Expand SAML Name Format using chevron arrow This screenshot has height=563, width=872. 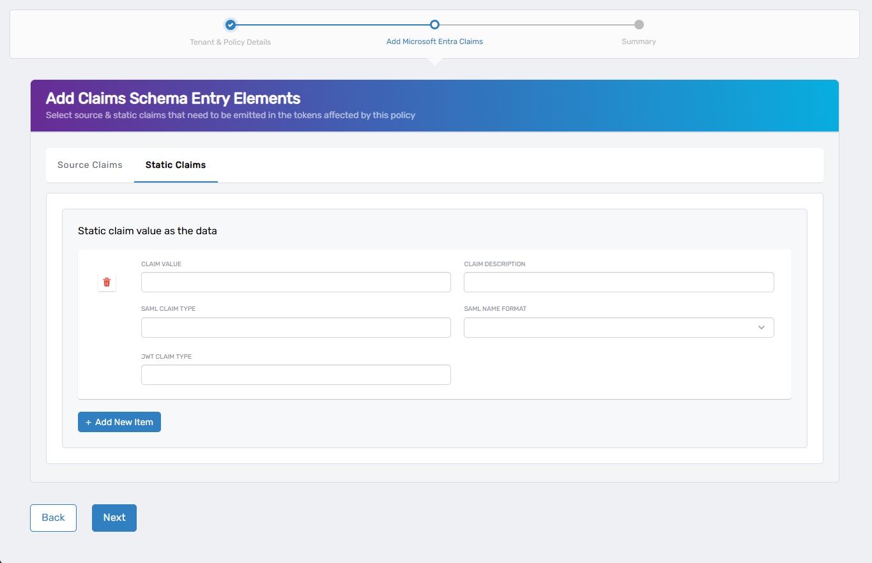pos(761,327)
